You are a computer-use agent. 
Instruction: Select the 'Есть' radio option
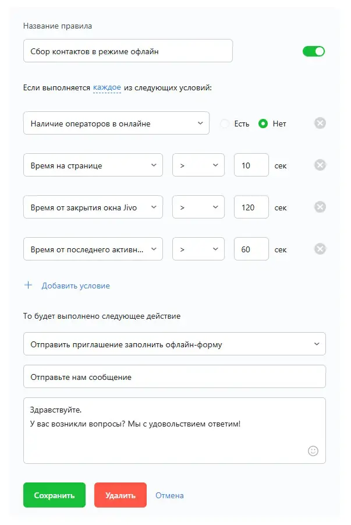click(225, 124)
